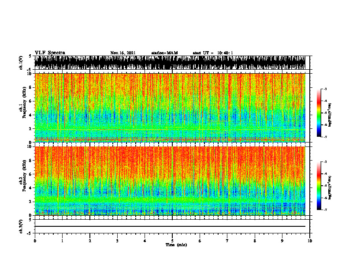Click the ch.1 color scale log(PSD) unit label
349x270 pixels.
(330, 115)
